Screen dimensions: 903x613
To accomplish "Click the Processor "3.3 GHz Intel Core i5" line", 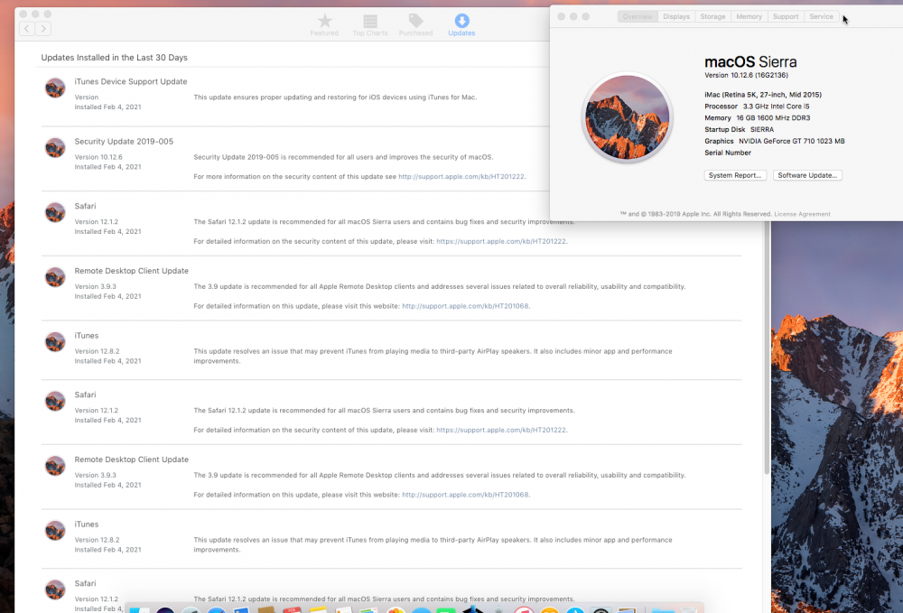I will pos(757,107).
